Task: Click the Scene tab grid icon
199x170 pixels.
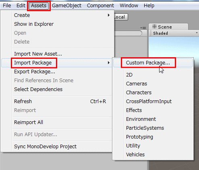Action: pos(154,27)
